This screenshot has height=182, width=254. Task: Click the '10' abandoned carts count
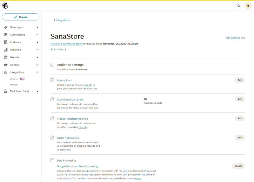point(145,99)
